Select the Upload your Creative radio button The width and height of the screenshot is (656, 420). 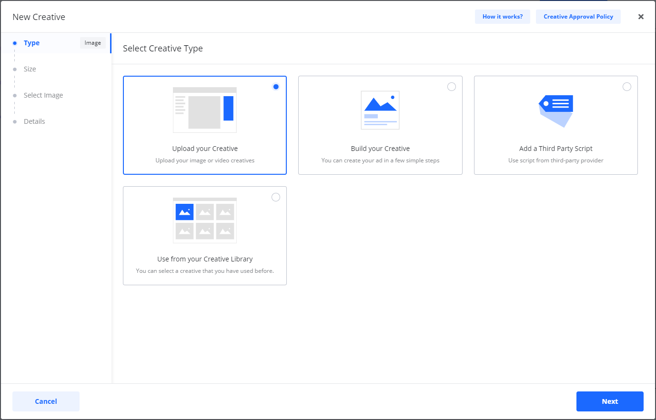[276, 87]
